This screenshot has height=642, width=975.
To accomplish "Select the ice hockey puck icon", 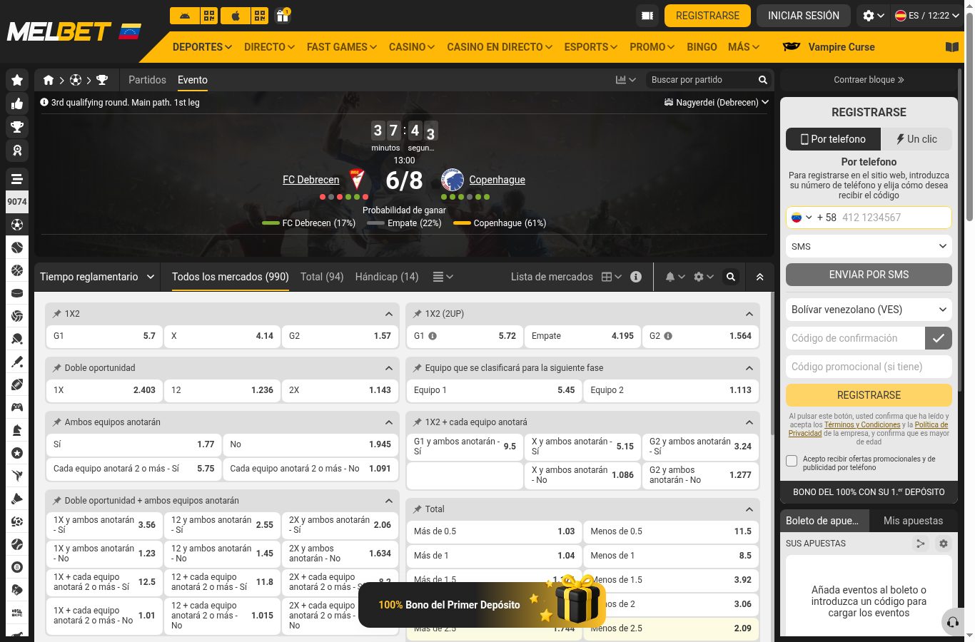I will coord(17,293).
